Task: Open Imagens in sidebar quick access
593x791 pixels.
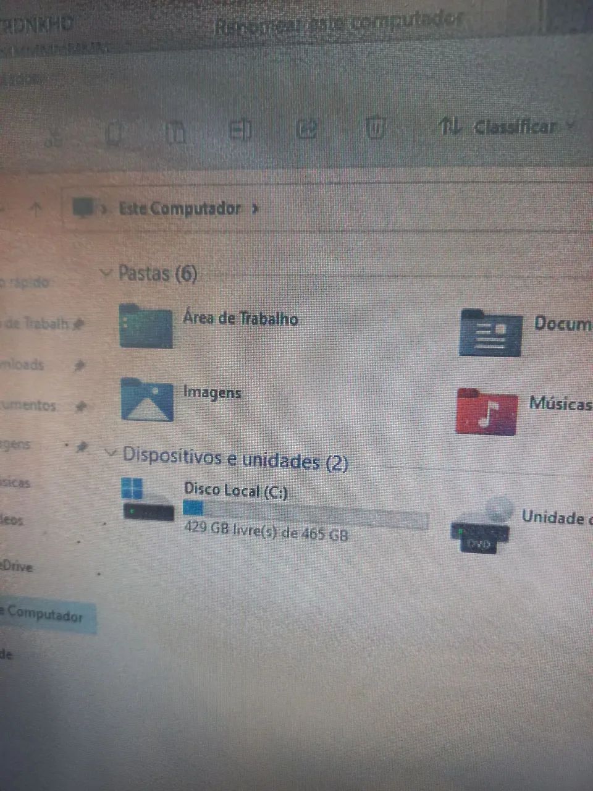Action: (15, 444)
